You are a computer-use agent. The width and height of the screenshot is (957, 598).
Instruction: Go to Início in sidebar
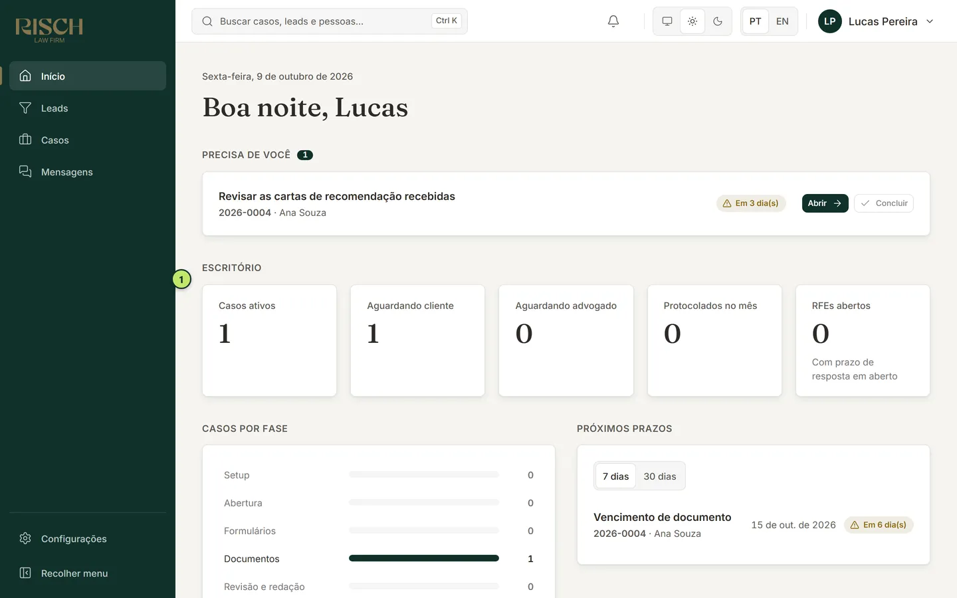tap(88, 76)
